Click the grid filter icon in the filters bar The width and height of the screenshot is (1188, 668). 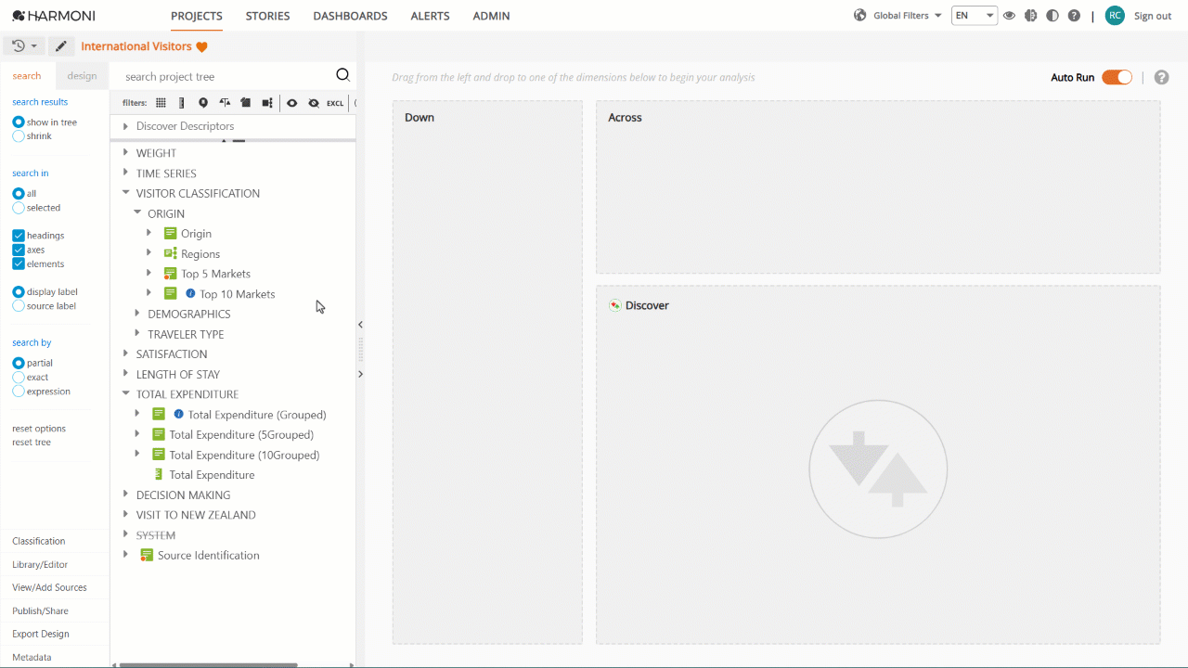161,103
